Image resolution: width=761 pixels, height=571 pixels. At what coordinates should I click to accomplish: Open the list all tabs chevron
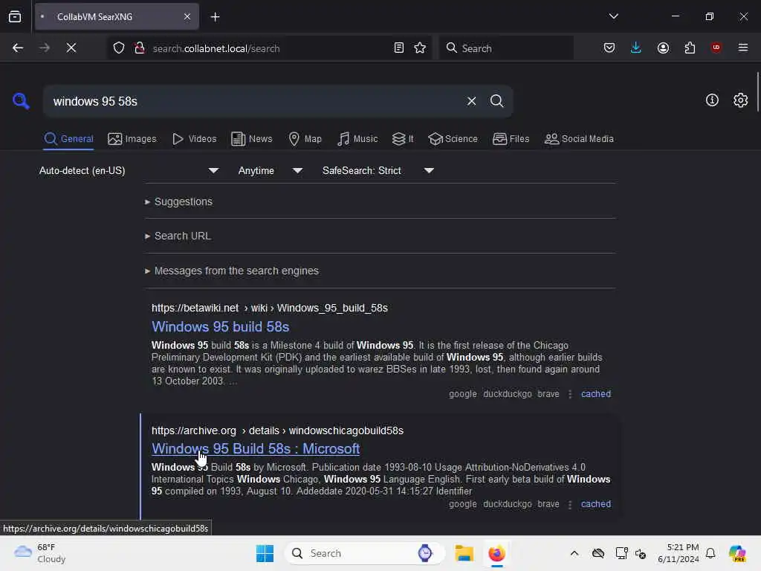[614, 16]
